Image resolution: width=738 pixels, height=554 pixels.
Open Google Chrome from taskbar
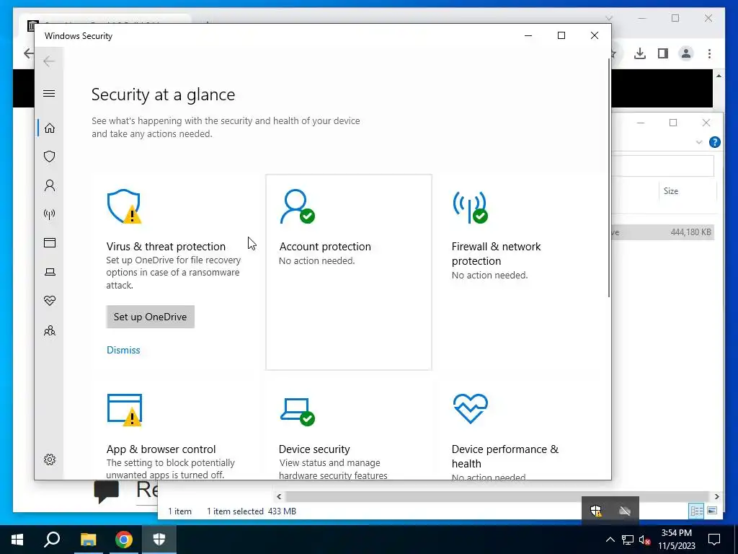[123, 540]
